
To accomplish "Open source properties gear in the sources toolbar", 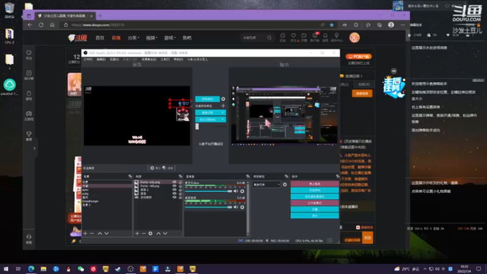I will pos(150,233).
